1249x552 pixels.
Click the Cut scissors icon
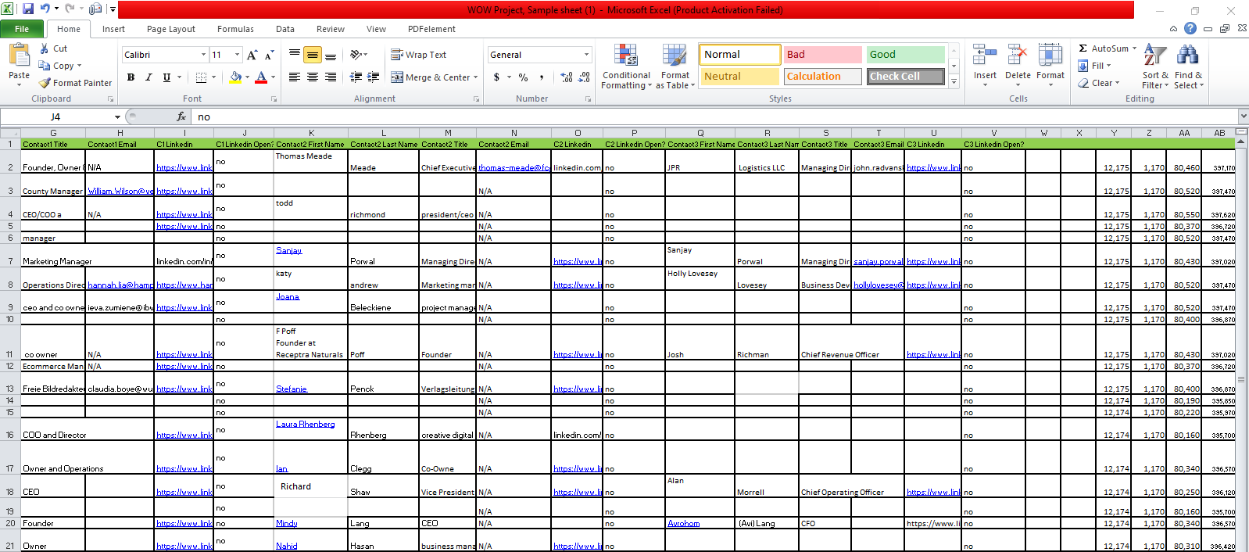tap(45, 48)
